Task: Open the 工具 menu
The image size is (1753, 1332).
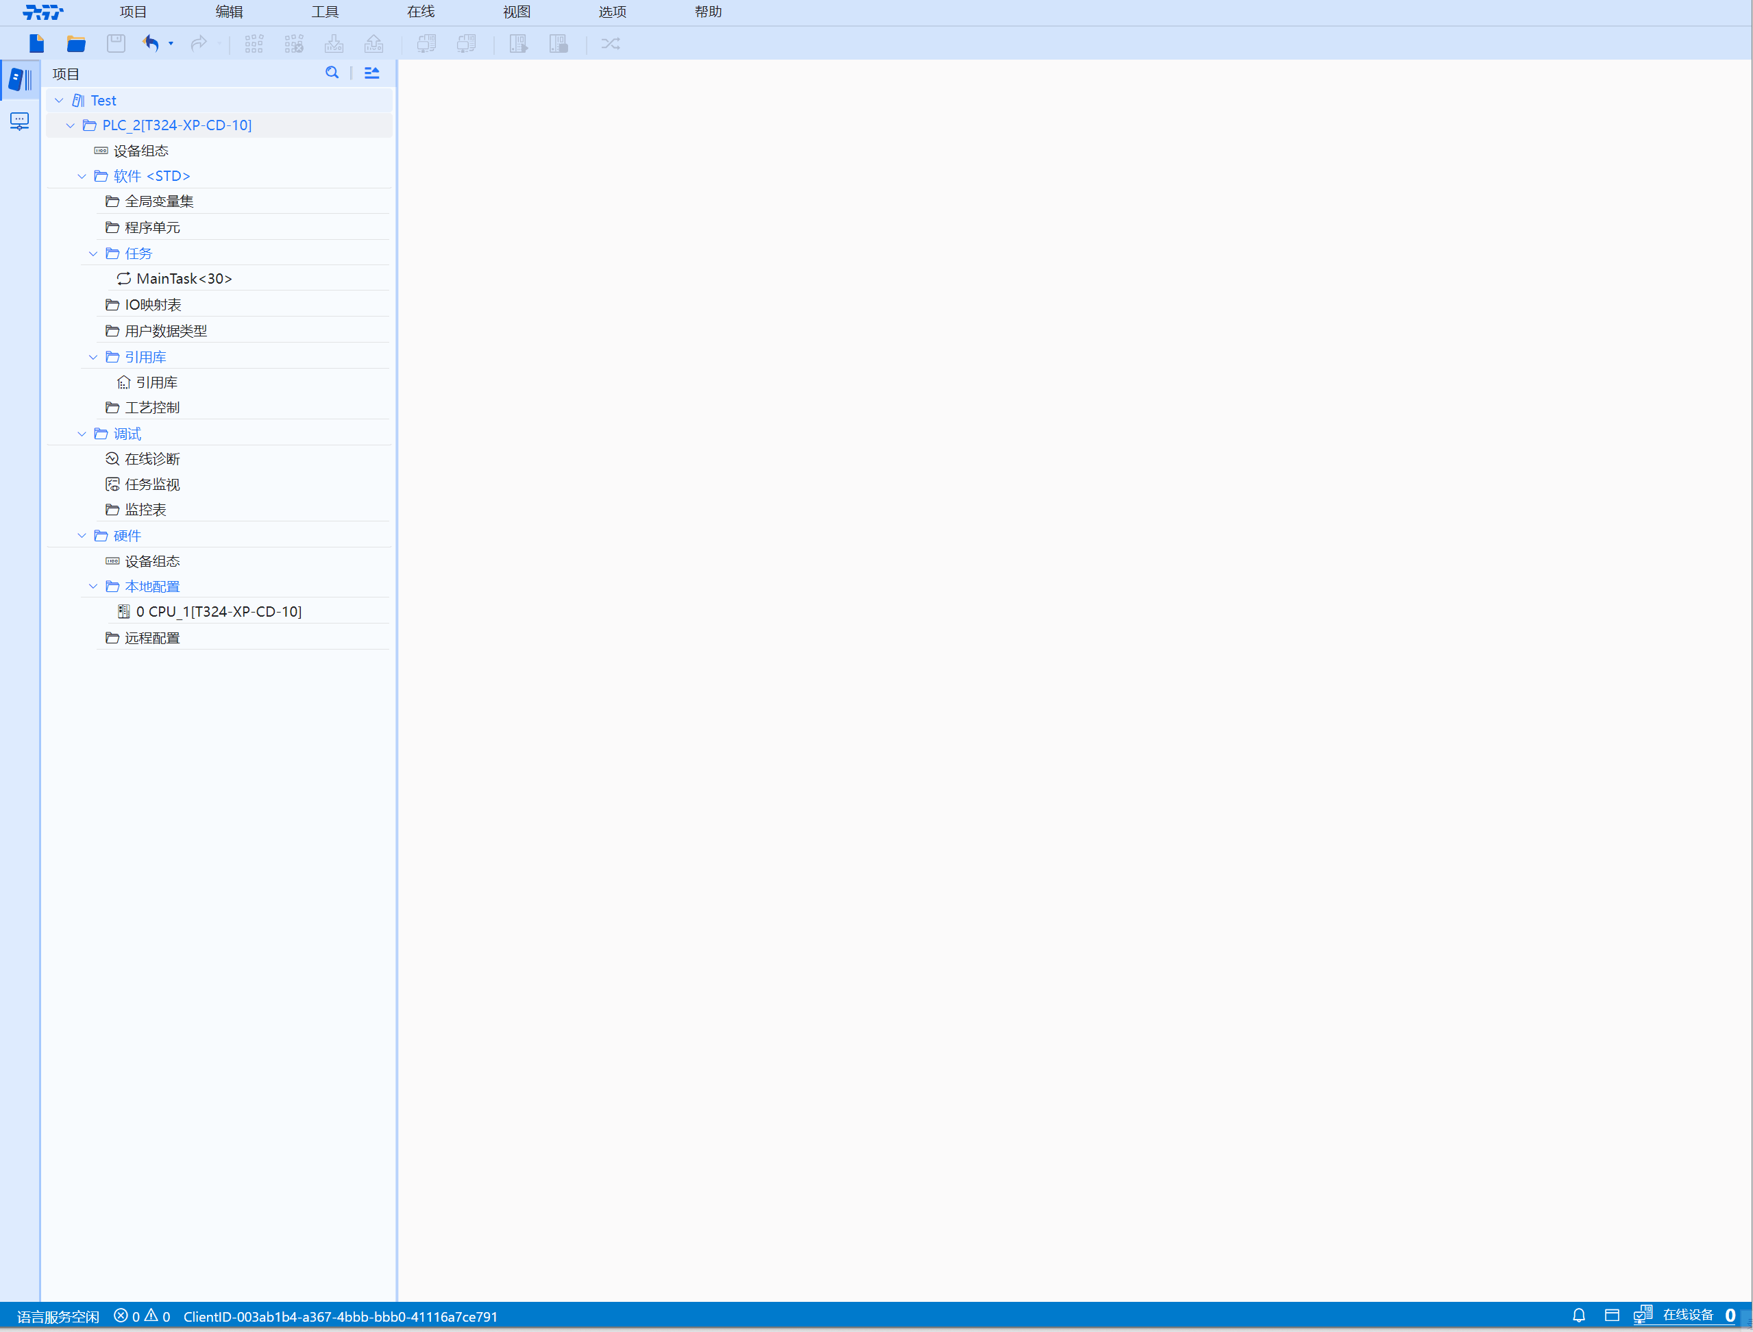Action: [324, 12]
